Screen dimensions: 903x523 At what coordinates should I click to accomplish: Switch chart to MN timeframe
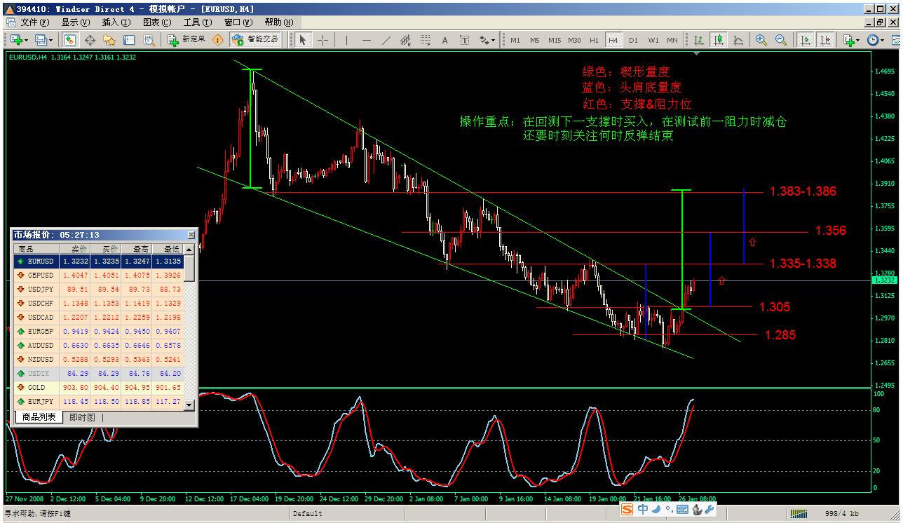tap(672, 40)
